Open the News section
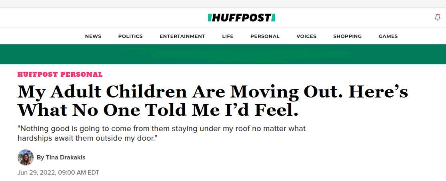 click(93, 36)
